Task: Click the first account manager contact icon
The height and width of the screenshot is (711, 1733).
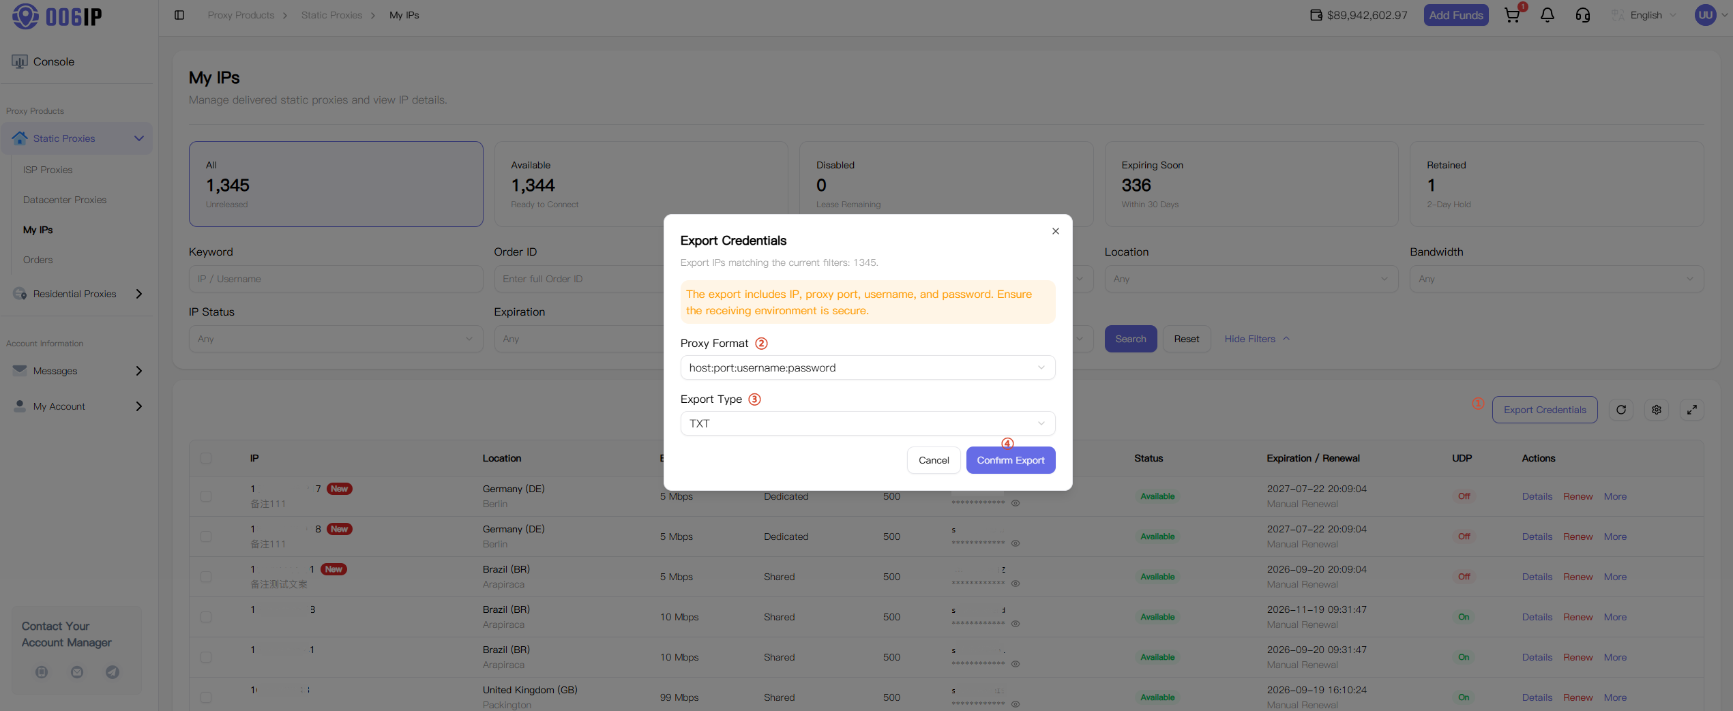Action: point(42,672)
